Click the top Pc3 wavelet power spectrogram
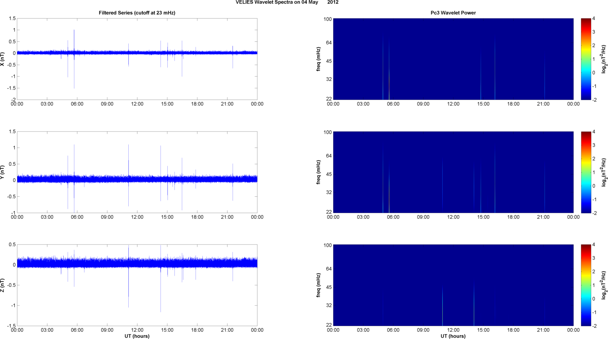This screenshot has width=608, height=339. 453,59
